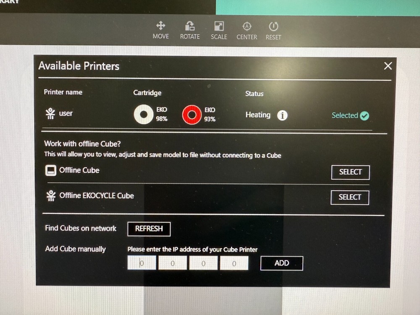Click the first IP address field
This screenshot has width=420, height=315.
coord(142,262)
